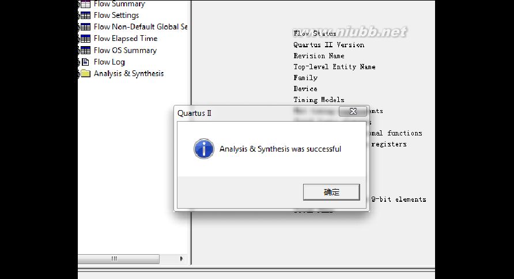Image resolution: width=514 pixels, height=279 pixels.
Task: Click the Timing Models row label
Action: (319, 100)
